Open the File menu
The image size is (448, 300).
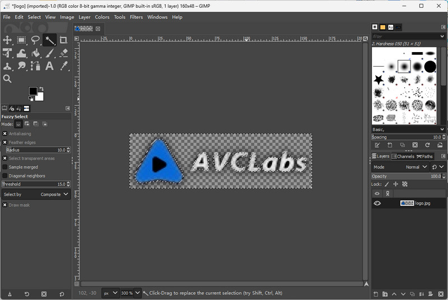click(7, 17)
